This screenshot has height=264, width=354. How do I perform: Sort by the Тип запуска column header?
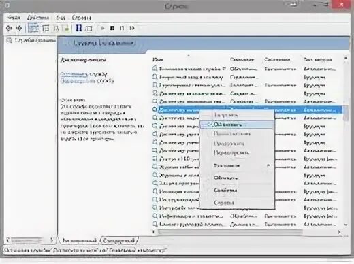tap(318, 59)
